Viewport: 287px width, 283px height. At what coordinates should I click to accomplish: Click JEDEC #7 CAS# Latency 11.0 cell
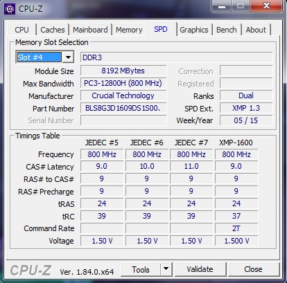pos(191,166)
